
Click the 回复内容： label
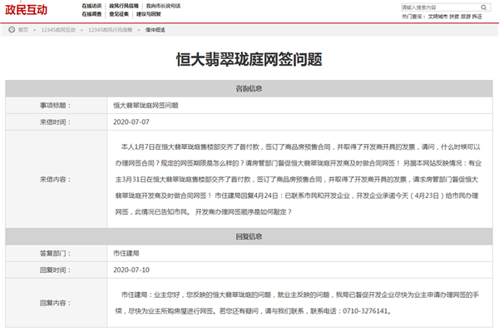click(x=55, y=303)
